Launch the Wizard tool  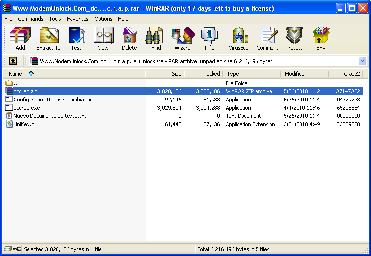pos(183,35)
